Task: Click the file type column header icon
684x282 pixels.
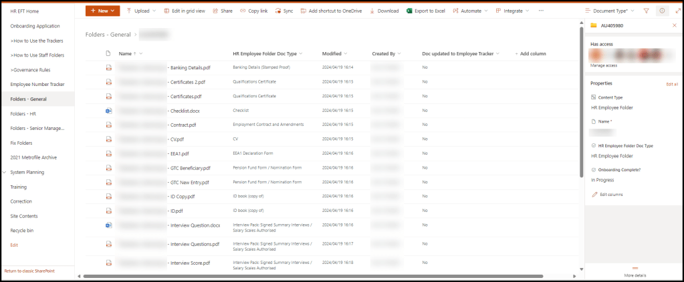Action: pos(108,53)
